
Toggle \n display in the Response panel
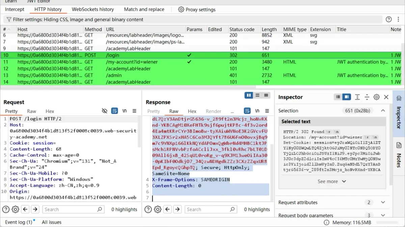coord(257,111)
